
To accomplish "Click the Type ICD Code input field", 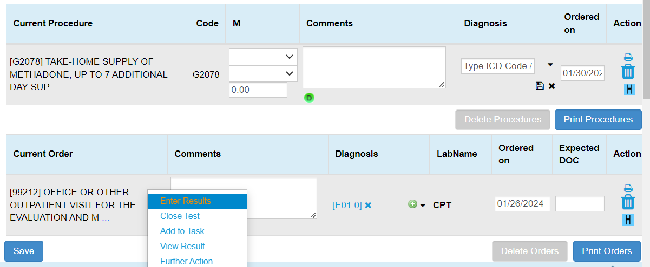I will (x=498, y=66).
